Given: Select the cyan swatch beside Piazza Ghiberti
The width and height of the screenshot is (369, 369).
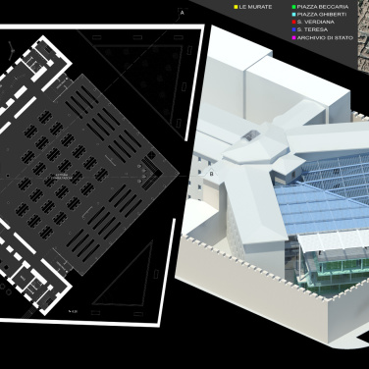Looking at the screenshot, I should point(294,15).
